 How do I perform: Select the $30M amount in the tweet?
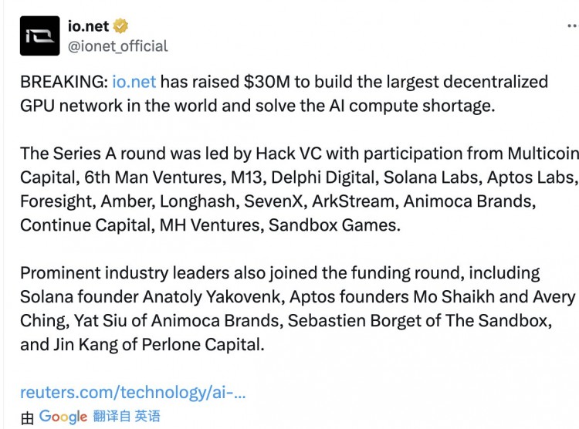(266, 82)
